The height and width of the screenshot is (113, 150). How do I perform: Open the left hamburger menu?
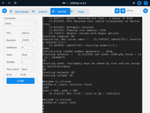(4, 11)
